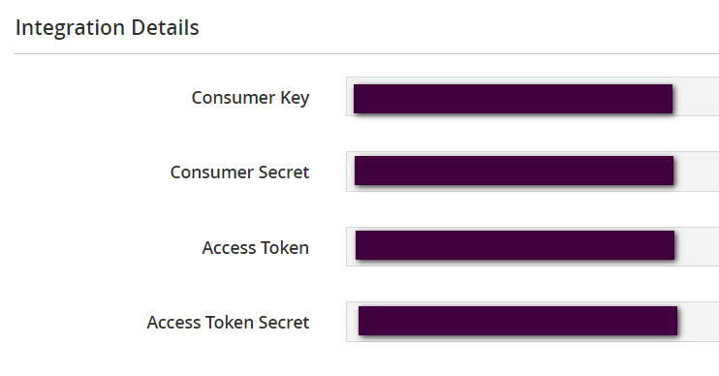Focus the Consumer Secret text field
The image size is (719, 376).
tap(532, 172)
